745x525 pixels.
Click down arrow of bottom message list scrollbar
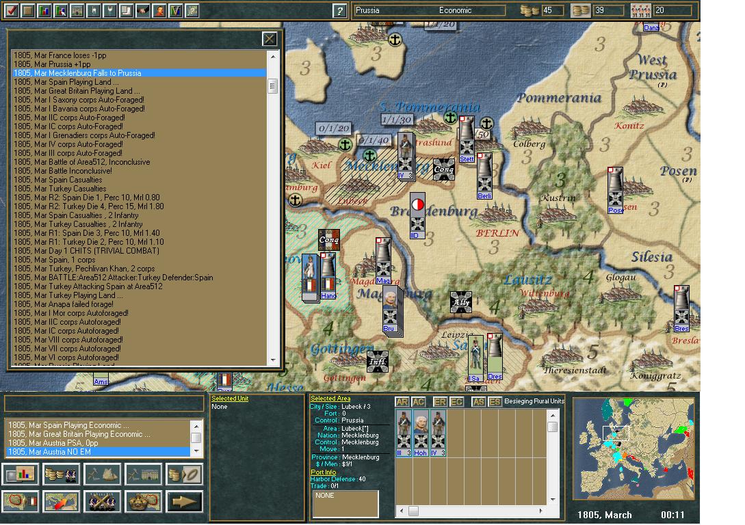pos(196,451)
